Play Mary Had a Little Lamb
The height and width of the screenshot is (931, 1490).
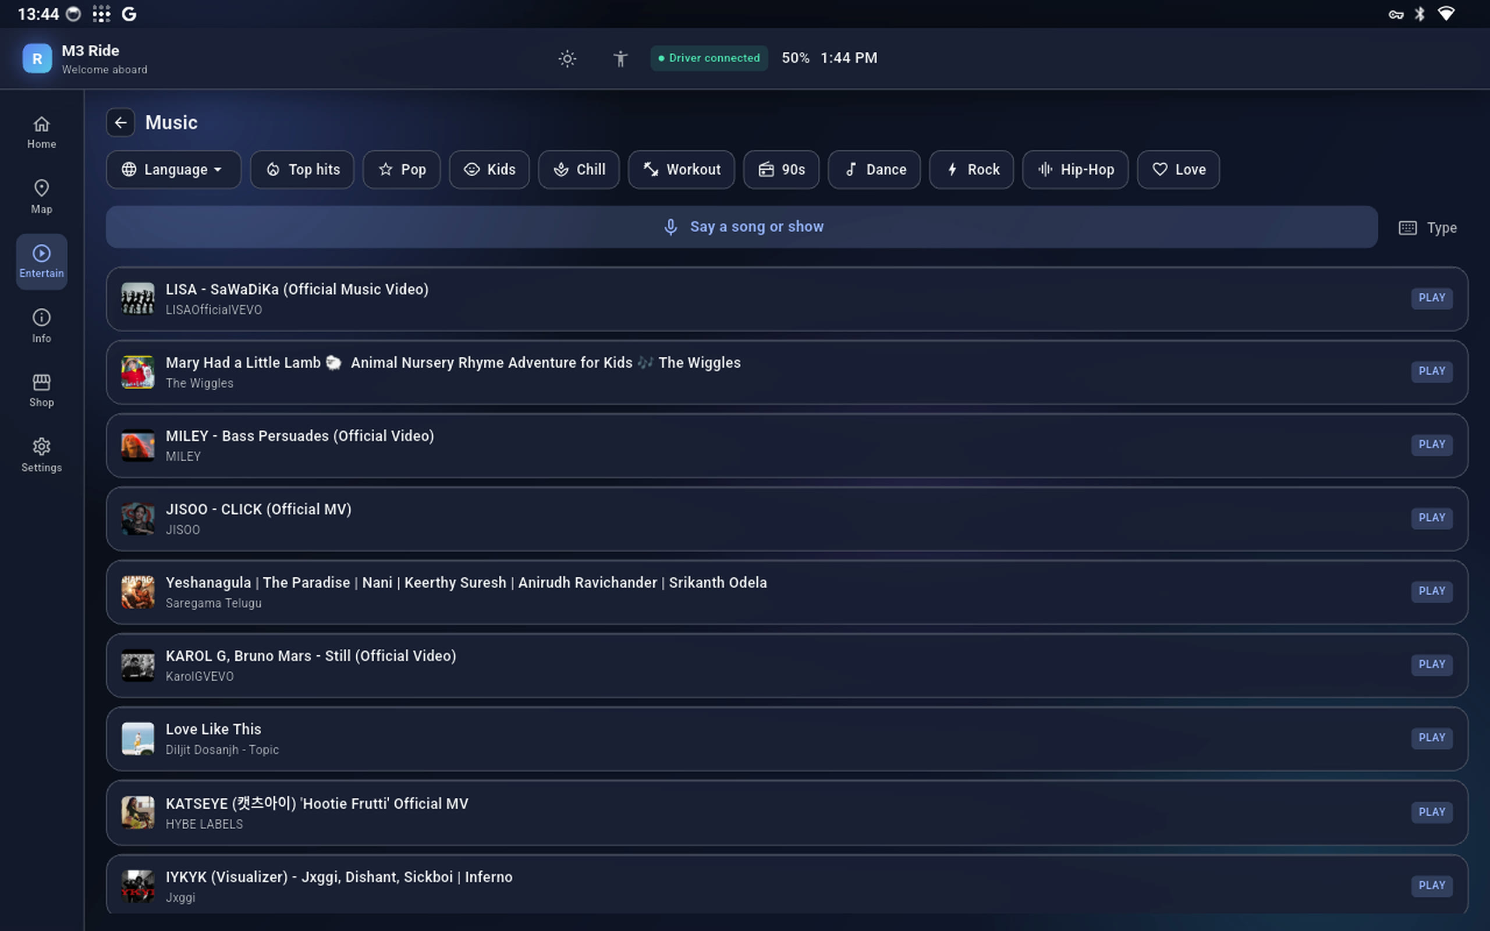click(x=1432, y=371)
